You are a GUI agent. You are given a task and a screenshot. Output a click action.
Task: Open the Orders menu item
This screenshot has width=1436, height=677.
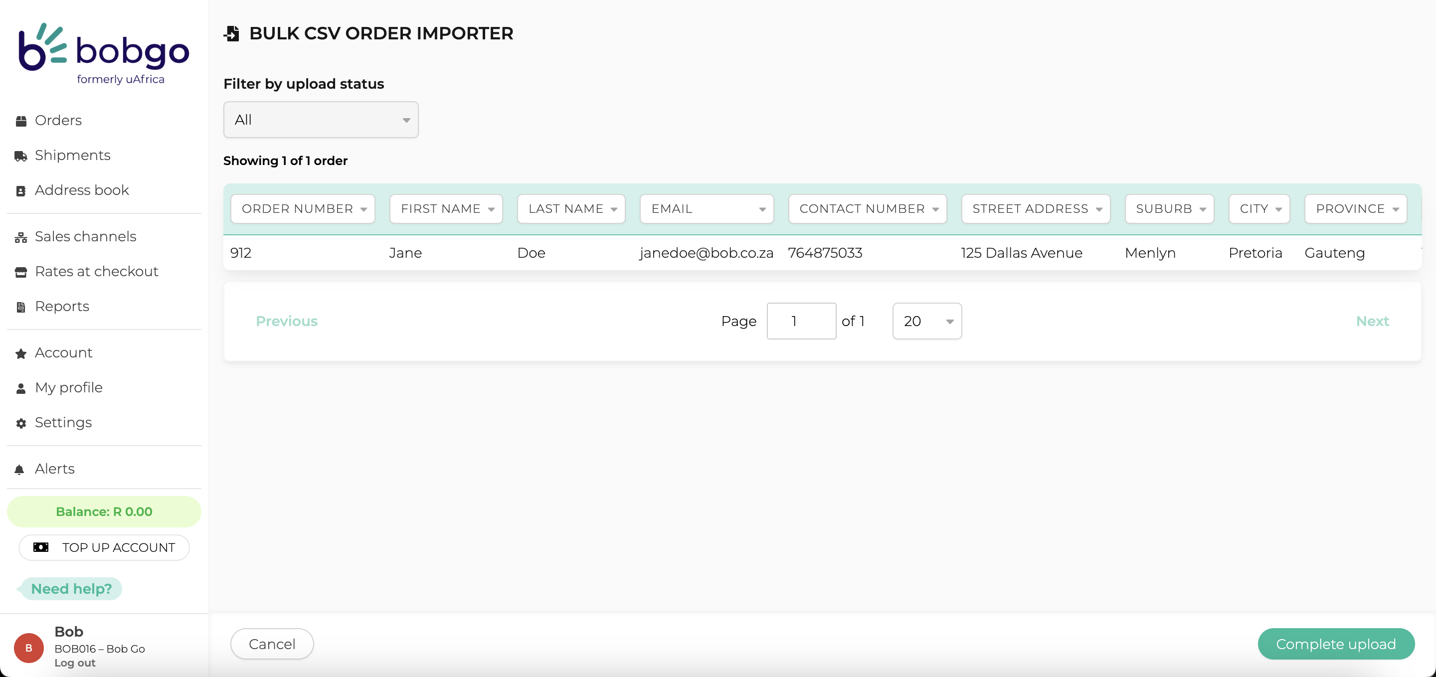coord(58,120)
